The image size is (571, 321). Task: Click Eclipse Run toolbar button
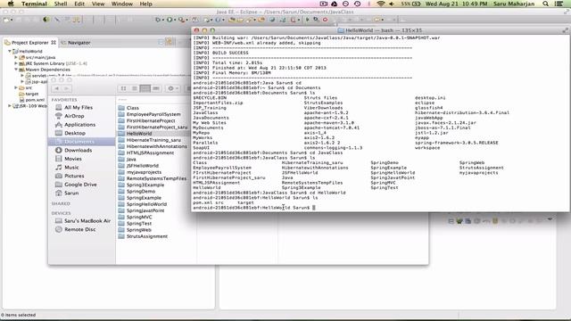click(x=170, y=20)
